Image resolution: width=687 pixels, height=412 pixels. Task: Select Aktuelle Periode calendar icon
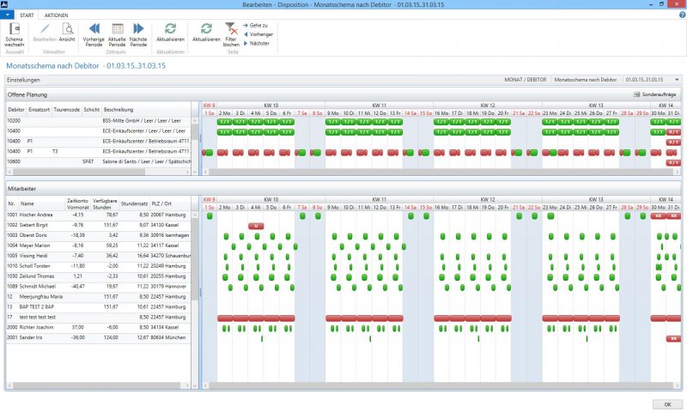point(117,29)
